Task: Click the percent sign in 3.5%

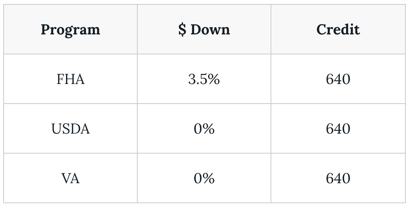Action: (214, 79)
